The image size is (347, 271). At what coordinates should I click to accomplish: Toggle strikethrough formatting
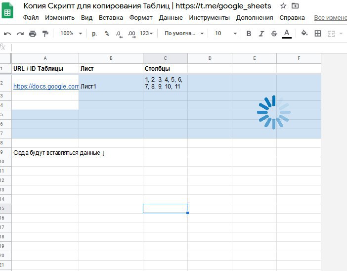[x=274, y=34]
